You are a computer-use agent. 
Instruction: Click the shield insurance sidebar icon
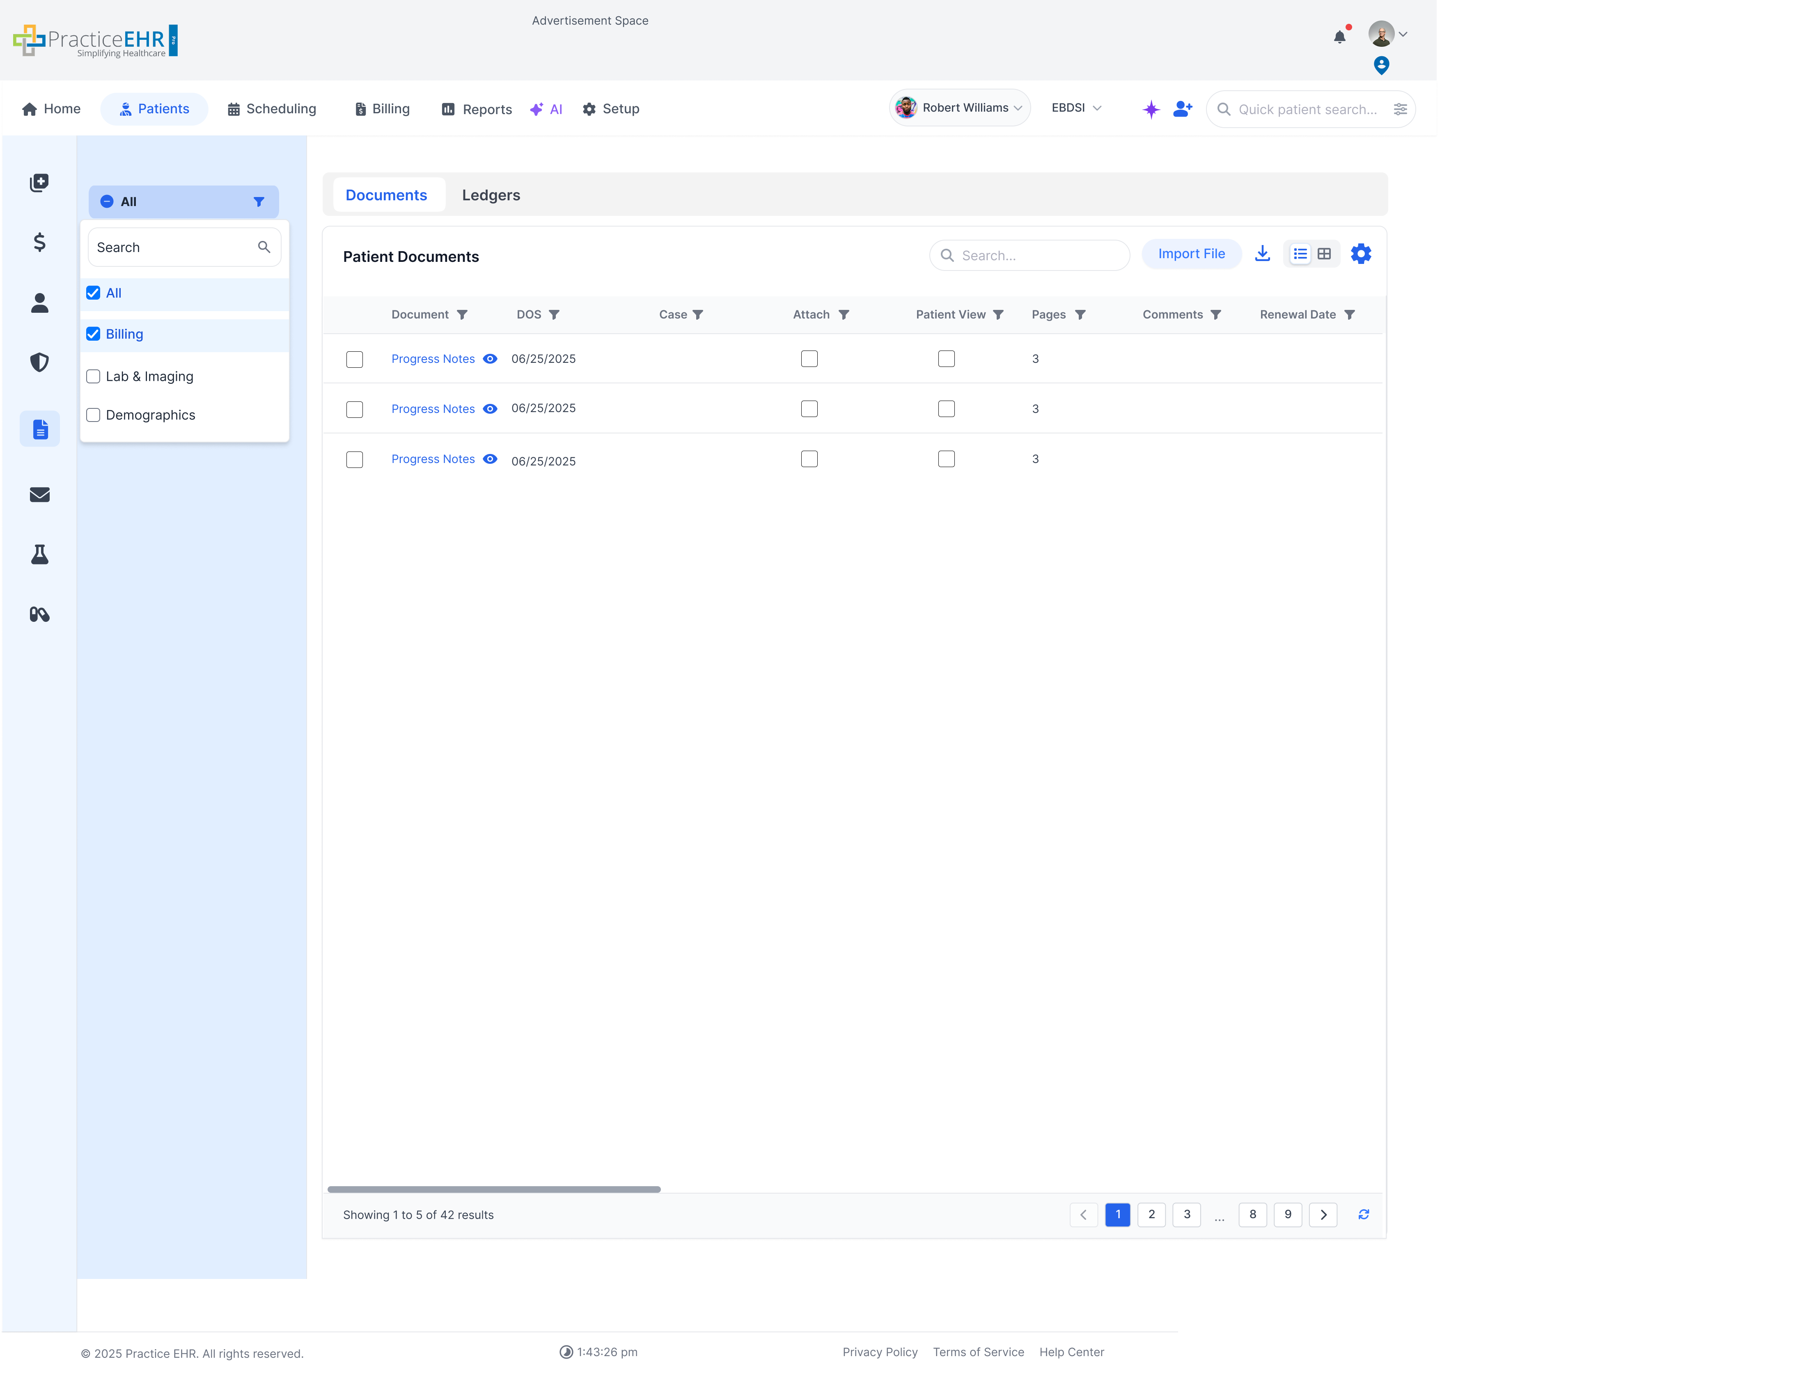tap(39, 362)
